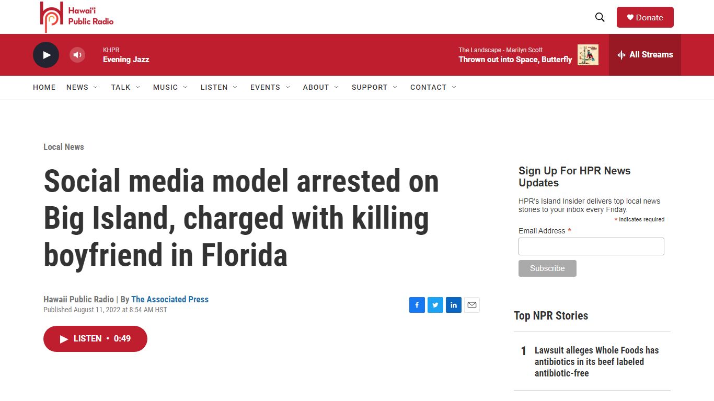Open the TALK menu item
Screen dimensions: 714x401
click(121, 87)
